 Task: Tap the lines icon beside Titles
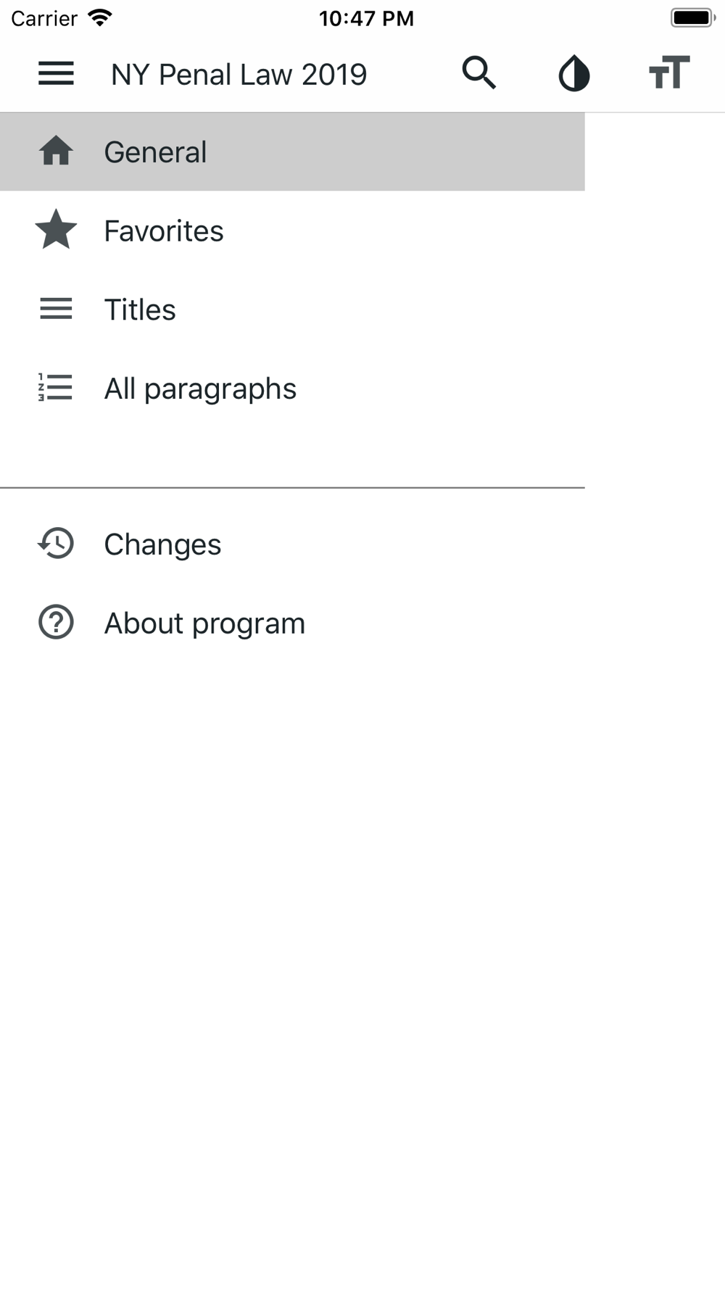tap(56, 309)
